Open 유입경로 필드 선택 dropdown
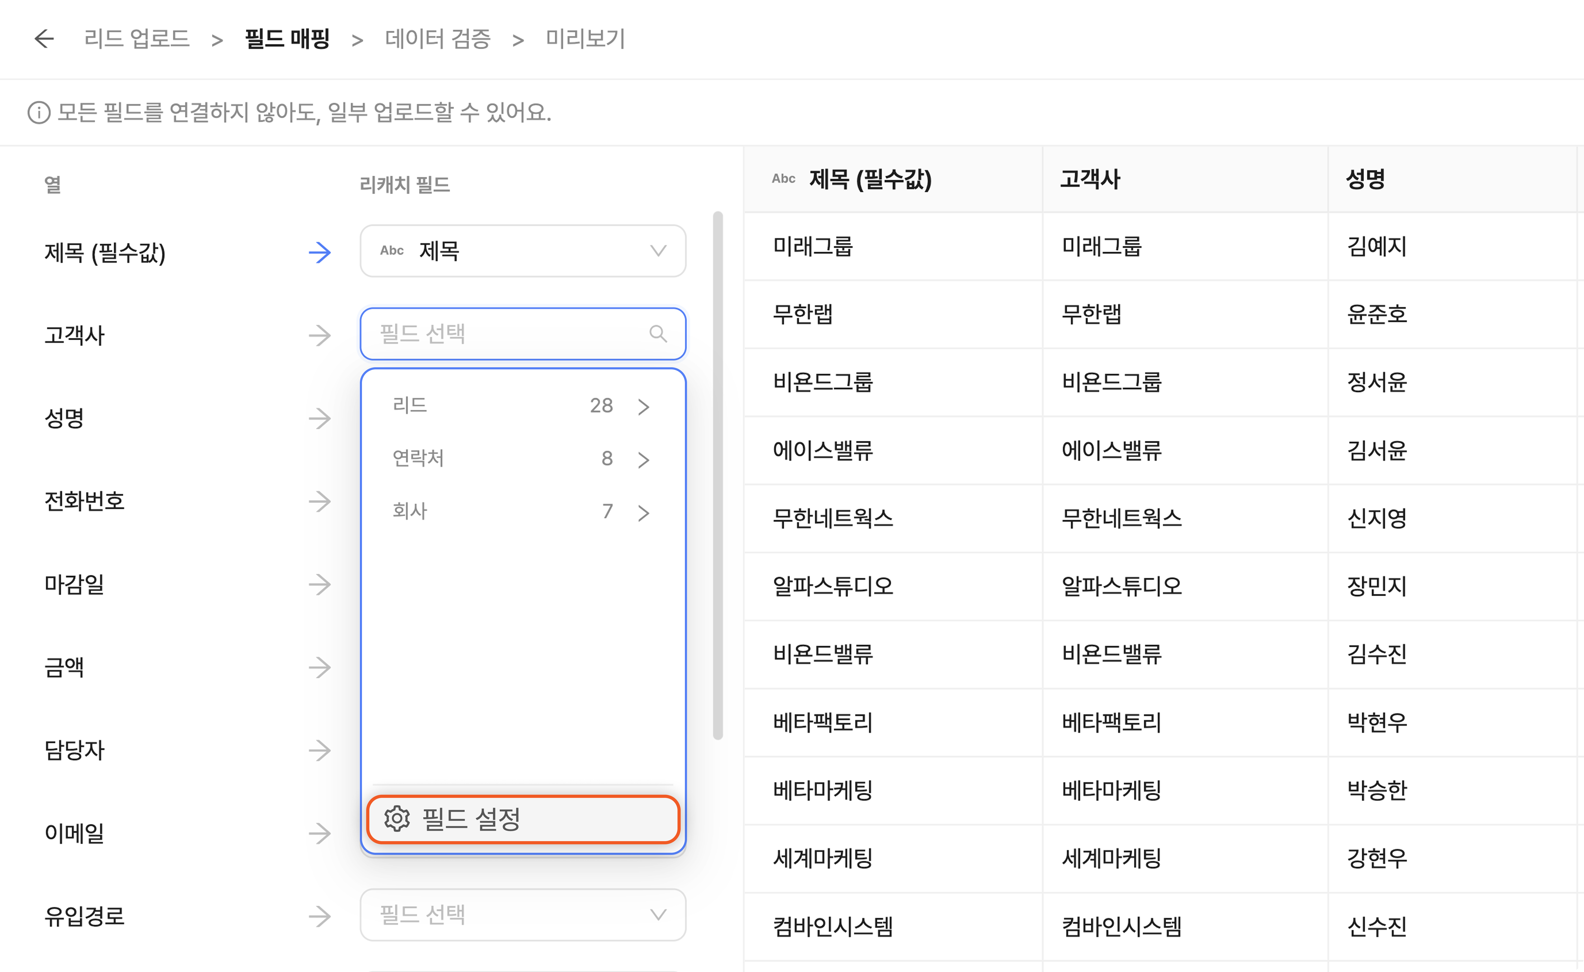 point(523,914)
